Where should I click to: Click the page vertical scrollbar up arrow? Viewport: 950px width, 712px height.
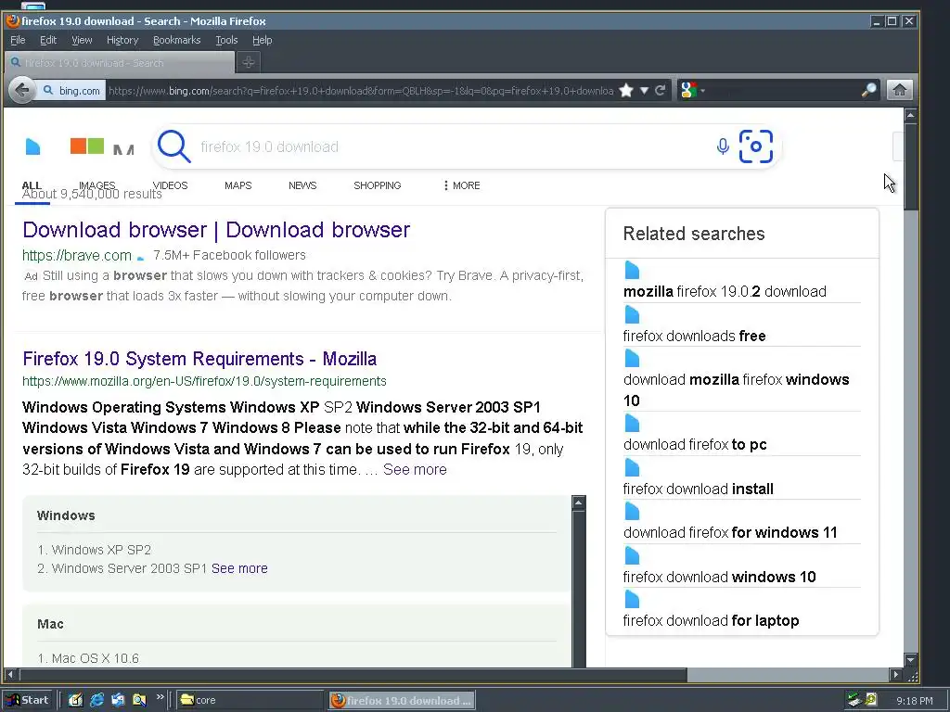[x=911, y=115]
